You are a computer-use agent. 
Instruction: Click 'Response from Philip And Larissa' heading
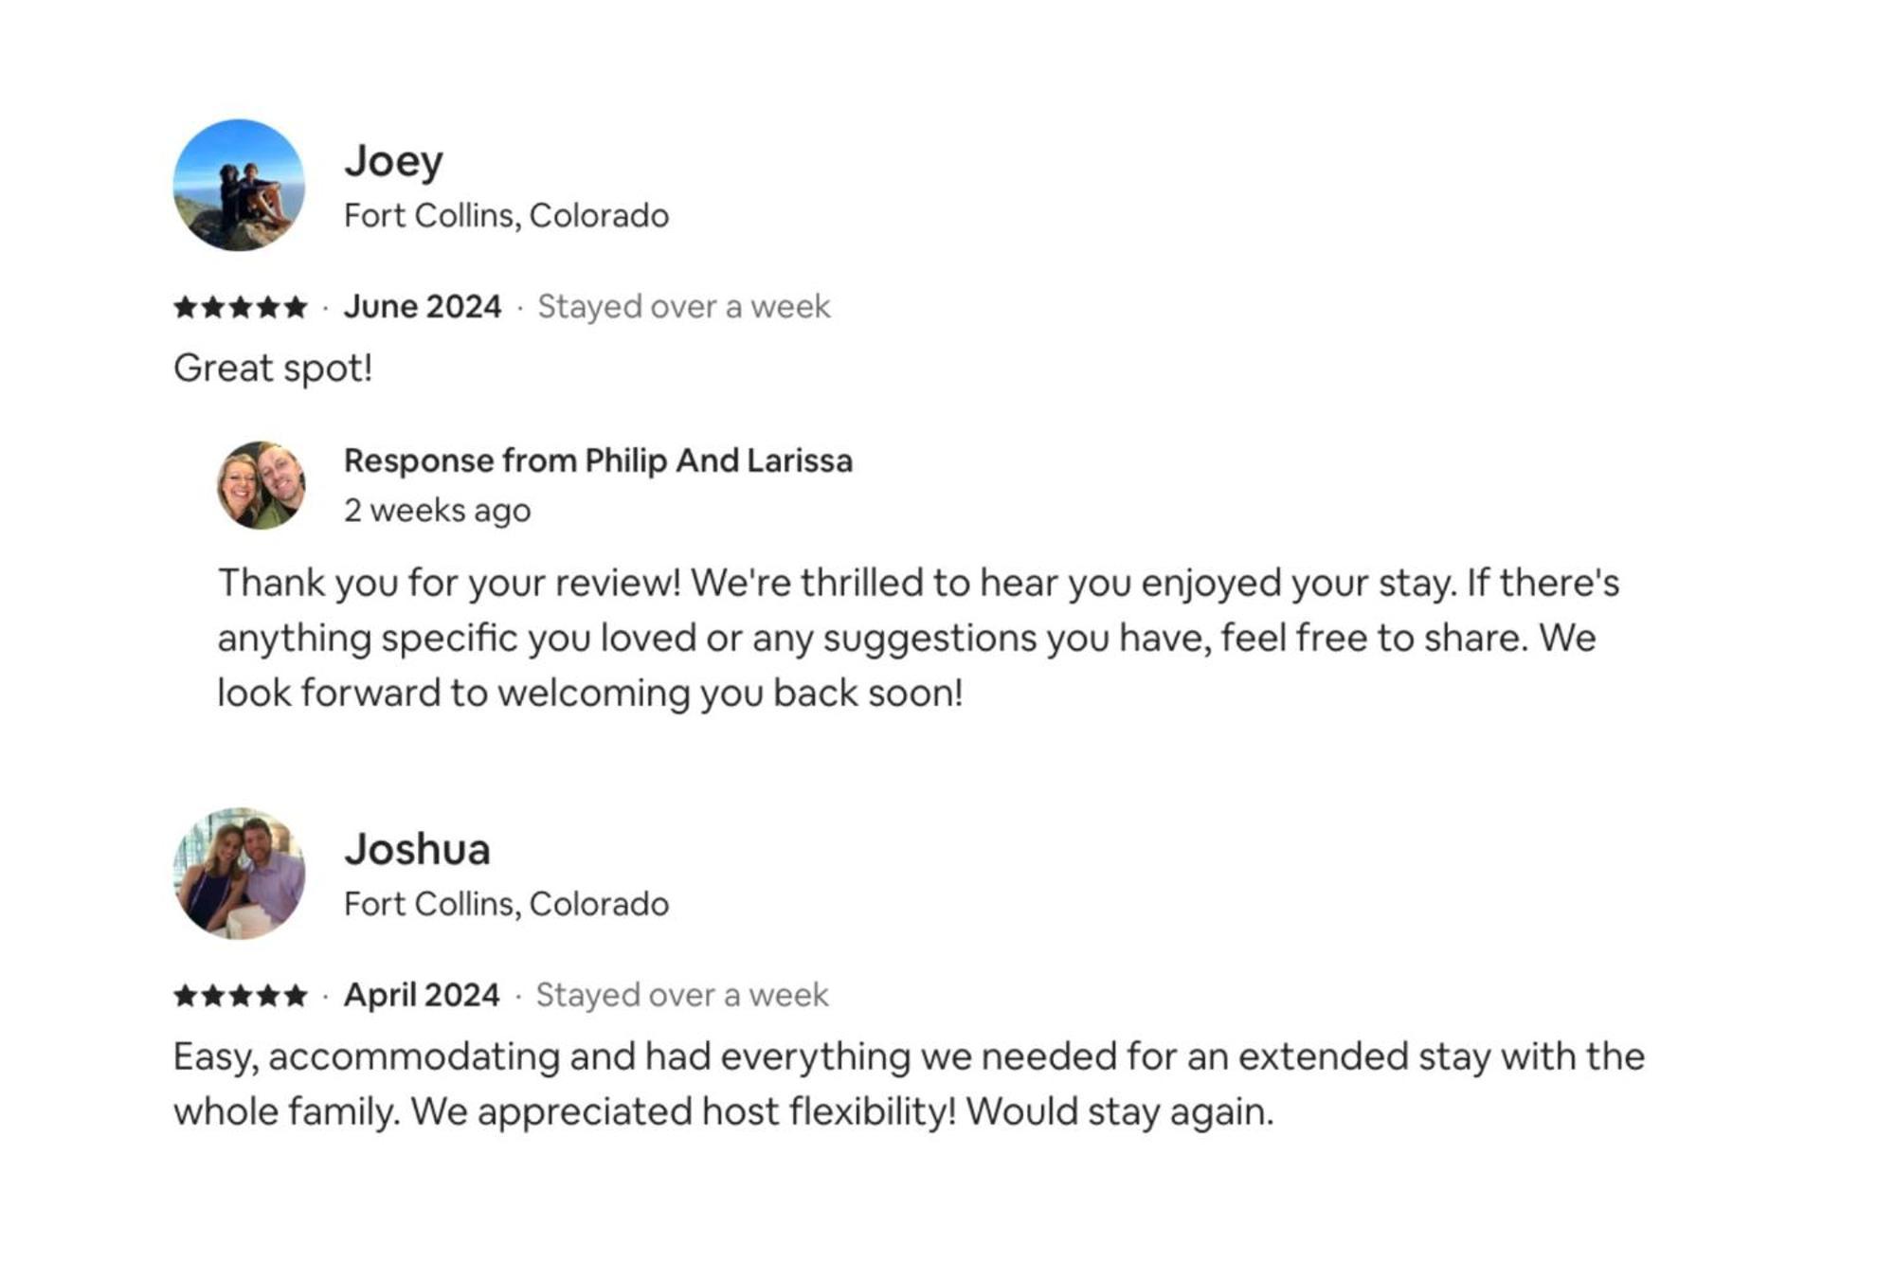pyautogui.click(x=598, y=460)
